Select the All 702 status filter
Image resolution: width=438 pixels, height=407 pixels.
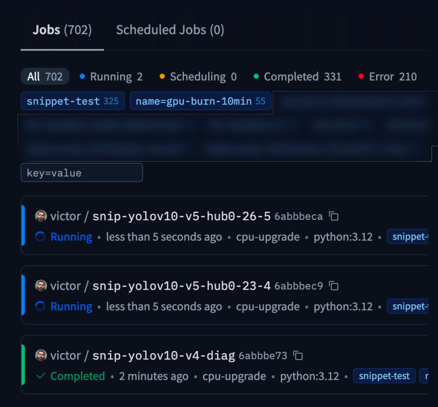point(45,76)
